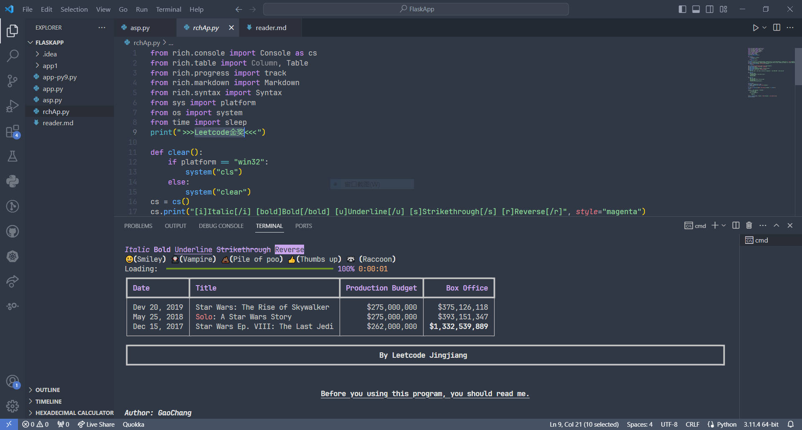
Task: Open the run options dropdown arrow
Action: click(x=764, y=28)
